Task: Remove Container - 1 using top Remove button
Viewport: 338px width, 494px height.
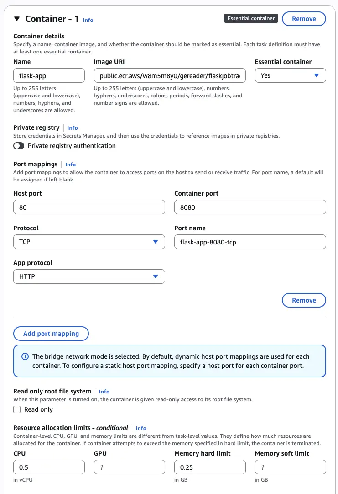Action: 304,19
